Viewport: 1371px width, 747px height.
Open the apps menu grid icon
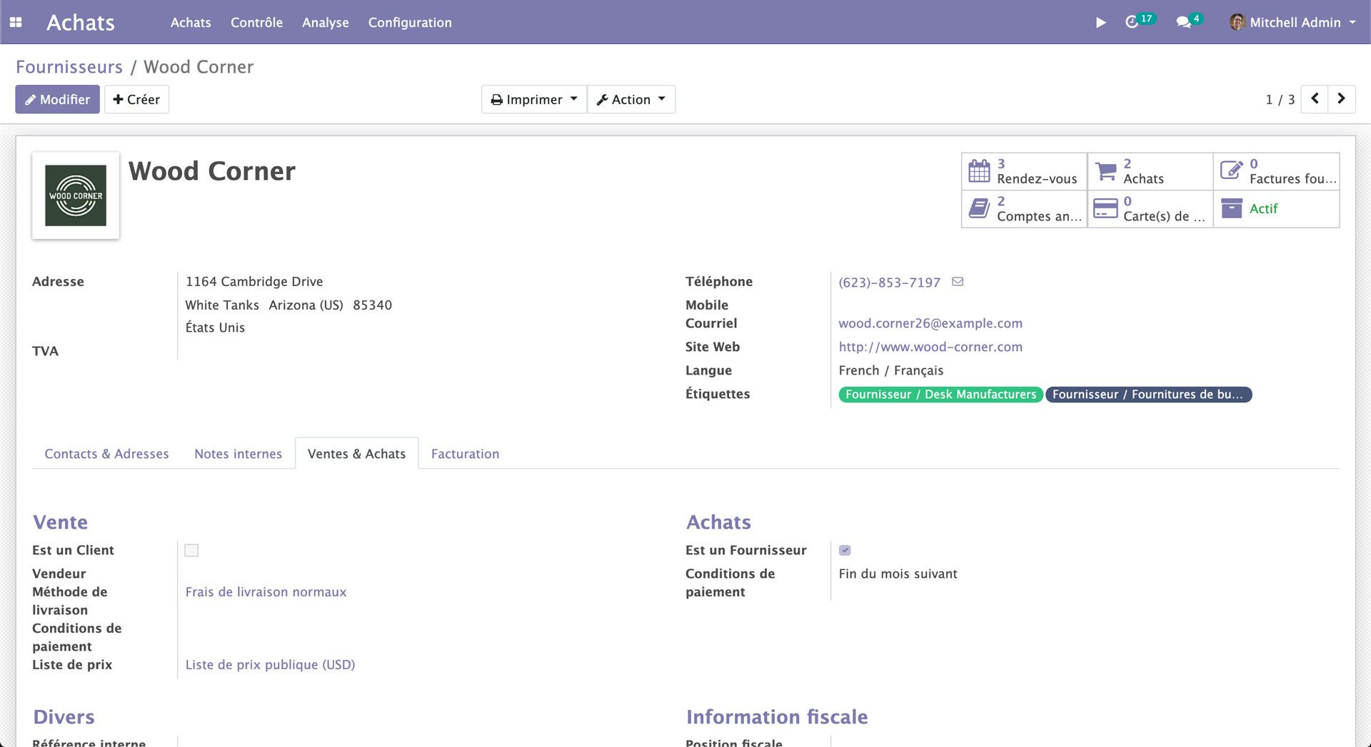point(15,22)
